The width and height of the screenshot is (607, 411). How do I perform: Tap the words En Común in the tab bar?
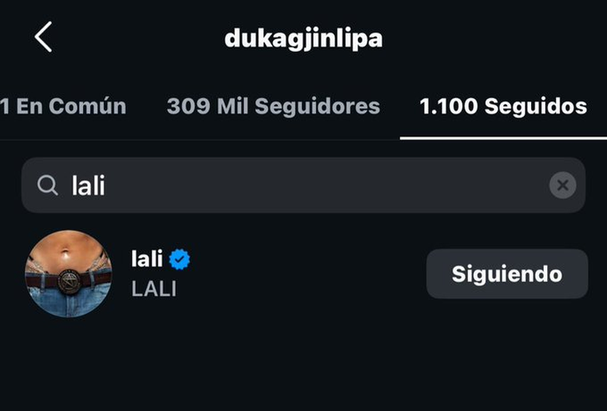[x=71, y=106]
